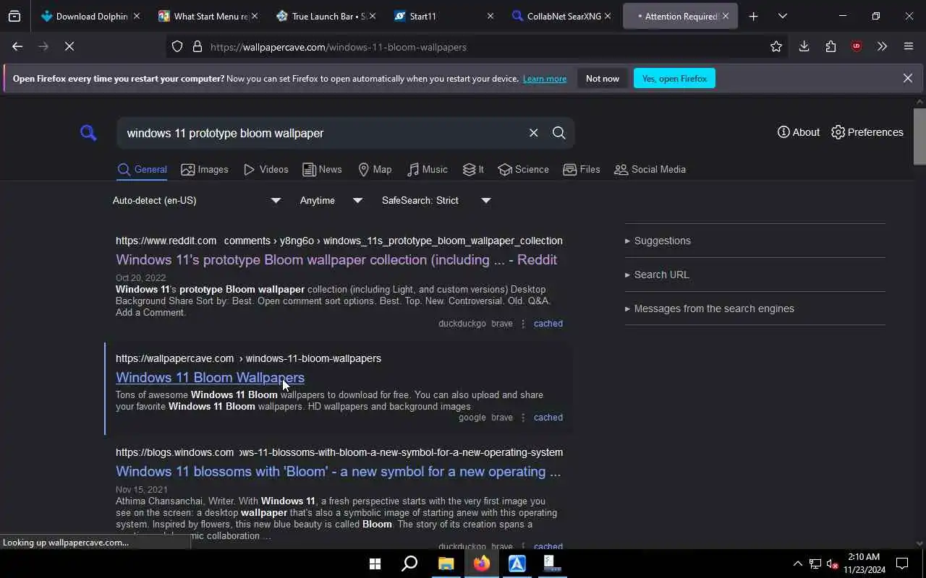View site security padlock info

coord(197,47)
